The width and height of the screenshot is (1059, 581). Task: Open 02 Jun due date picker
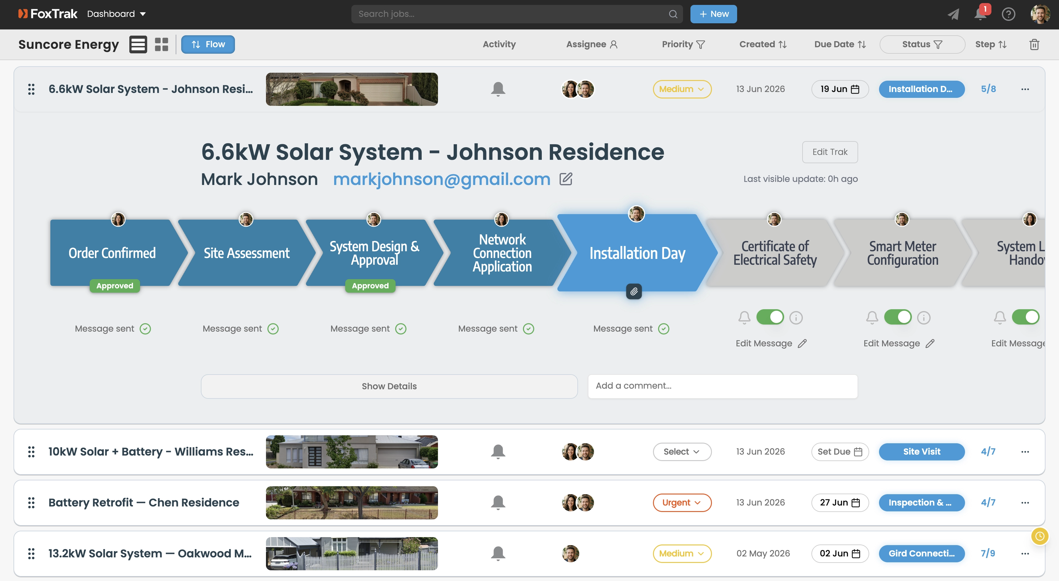tap(840, 553)
